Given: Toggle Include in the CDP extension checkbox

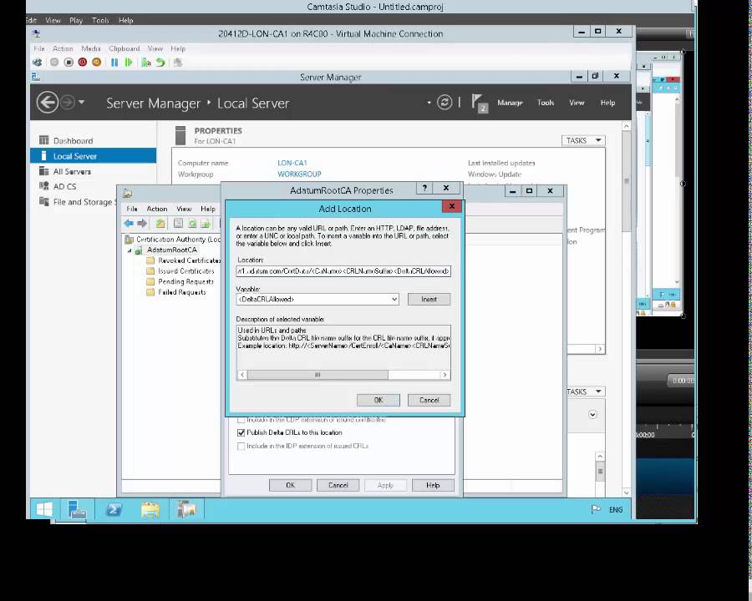Looking at the screenshot, I should pos(241,419).
